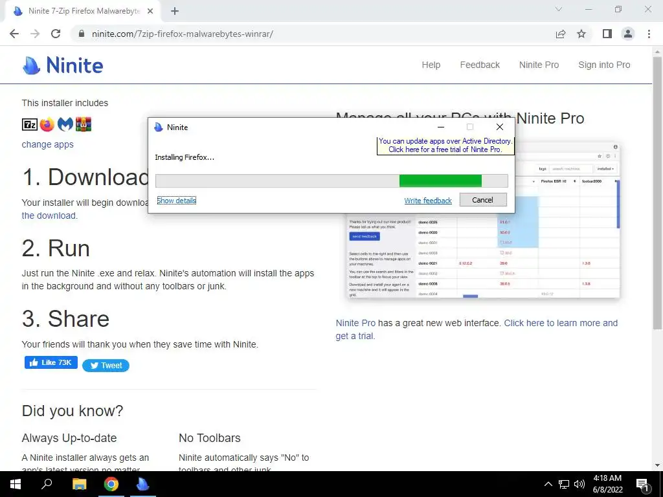The height and width of the screenshot is (497, 663).
Task: Click the Malwarebytes app icon
Action: pos(65,124)
